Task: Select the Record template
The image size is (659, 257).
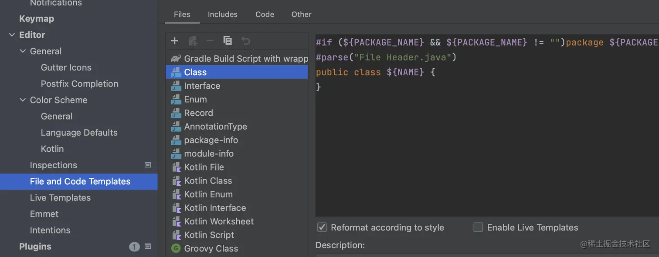Action: pyautogui.click(x=237, y=113)
